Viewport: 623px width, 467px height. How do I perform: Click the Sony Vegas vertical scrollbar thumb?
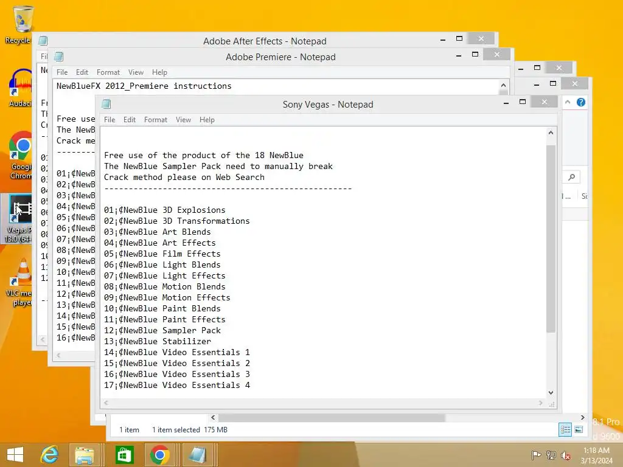551,238
